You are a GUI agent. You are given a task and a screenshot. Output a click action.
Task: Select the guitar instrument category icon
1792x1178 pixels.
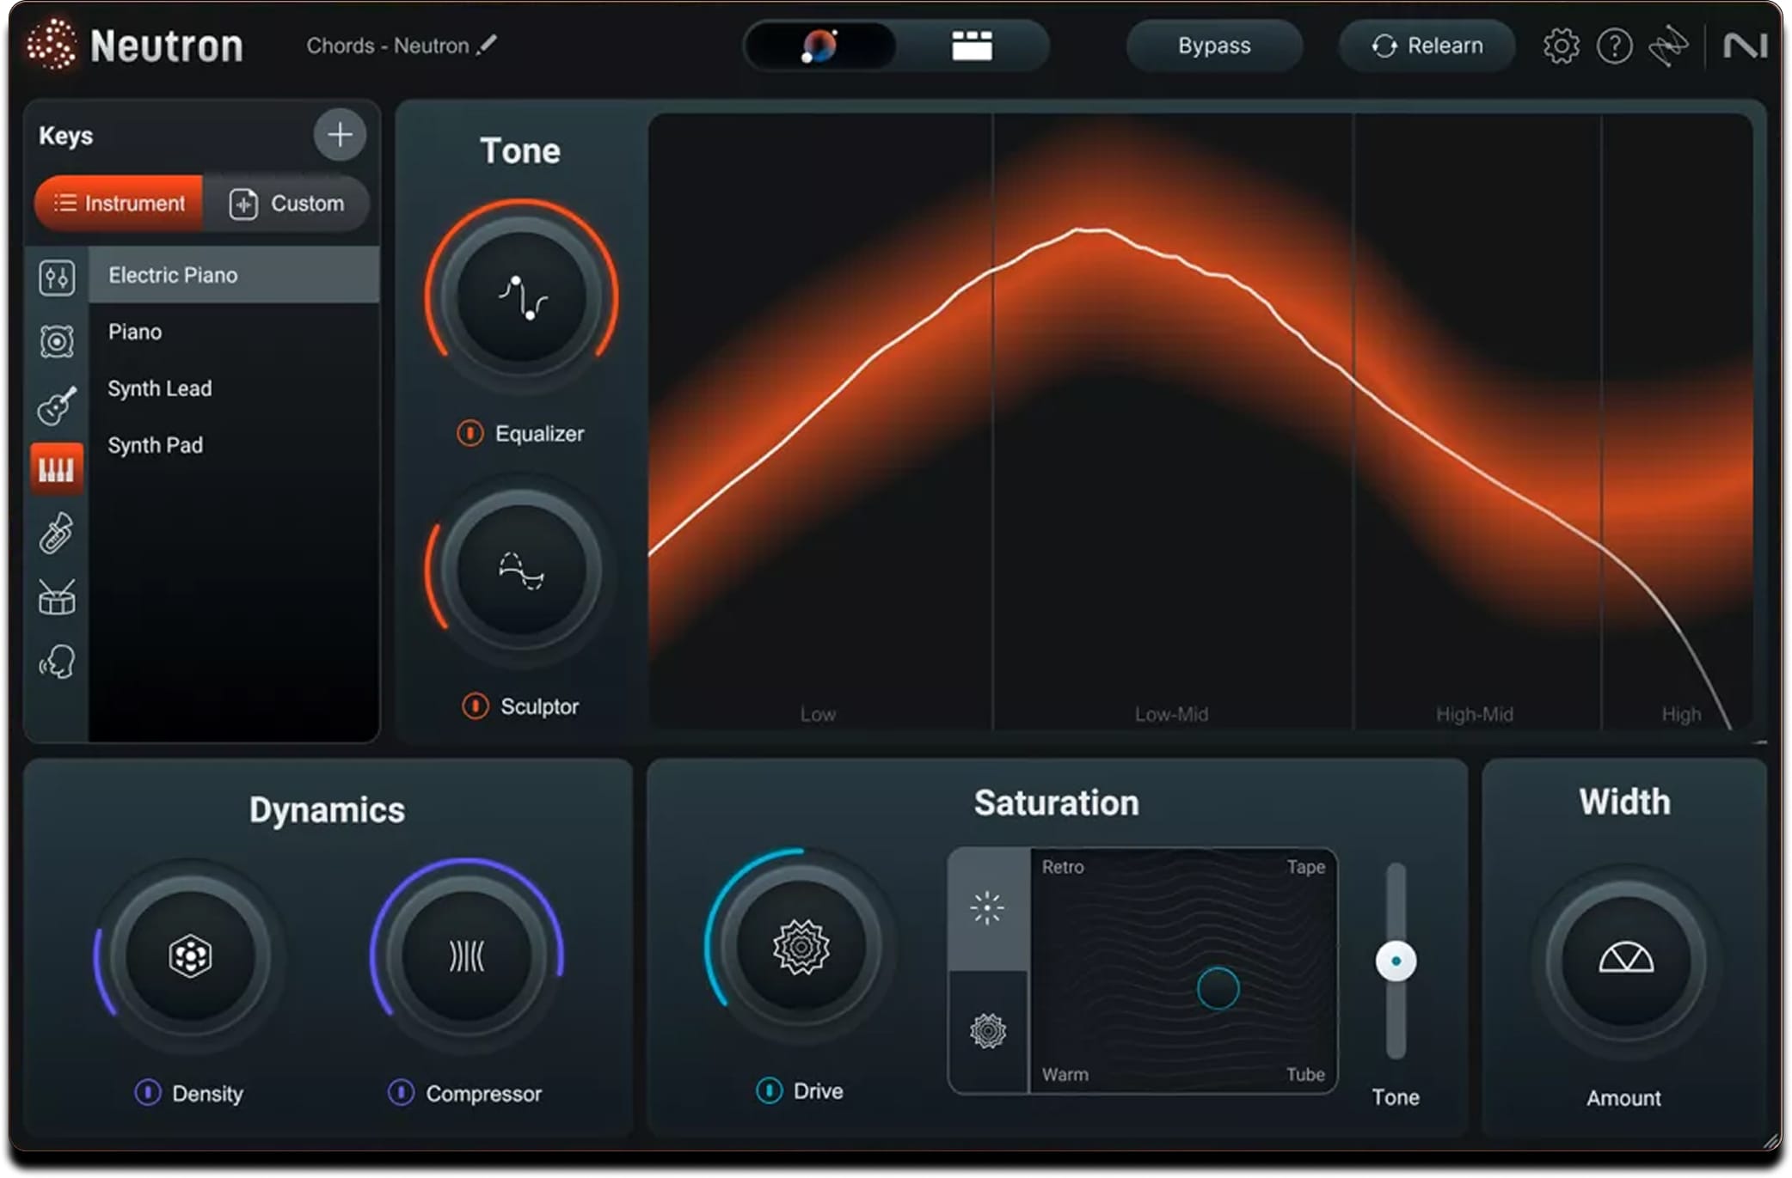[x=57, y=404]
